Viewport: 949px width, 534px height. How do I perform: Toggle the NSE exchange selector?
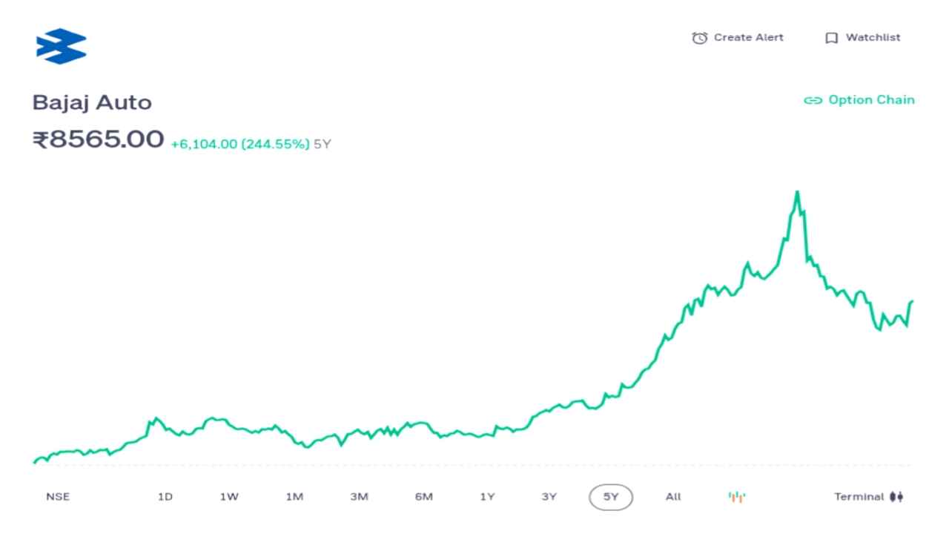coord(58,497)
